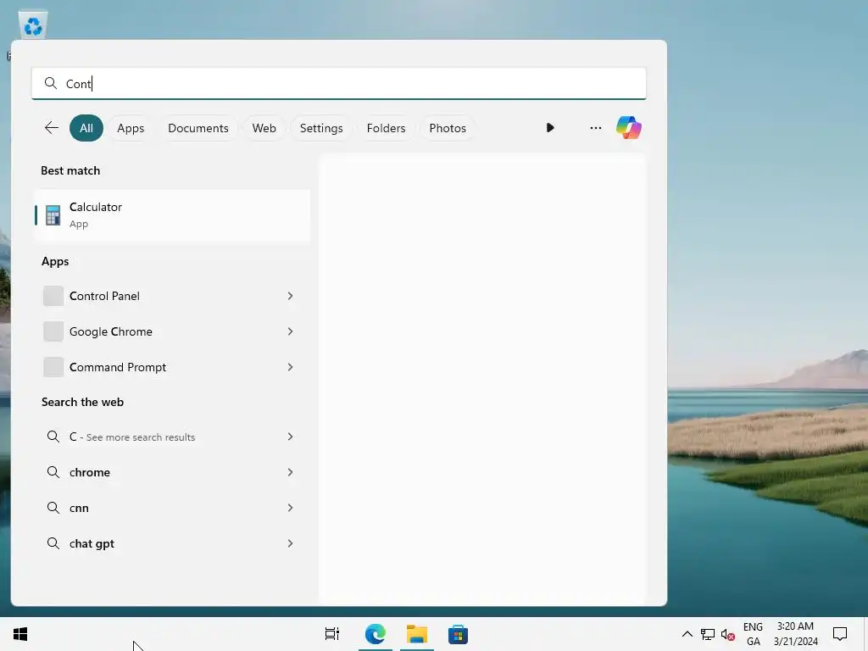Viewport: 868px width, 651px height.
Task: Open the three-dots more options menu
Action: tap(596, 128)
